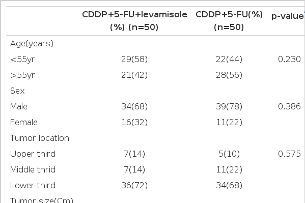Screen dimensions: 305x203
Task: Select the 39(78) cell
Action: tap(229, 106)
